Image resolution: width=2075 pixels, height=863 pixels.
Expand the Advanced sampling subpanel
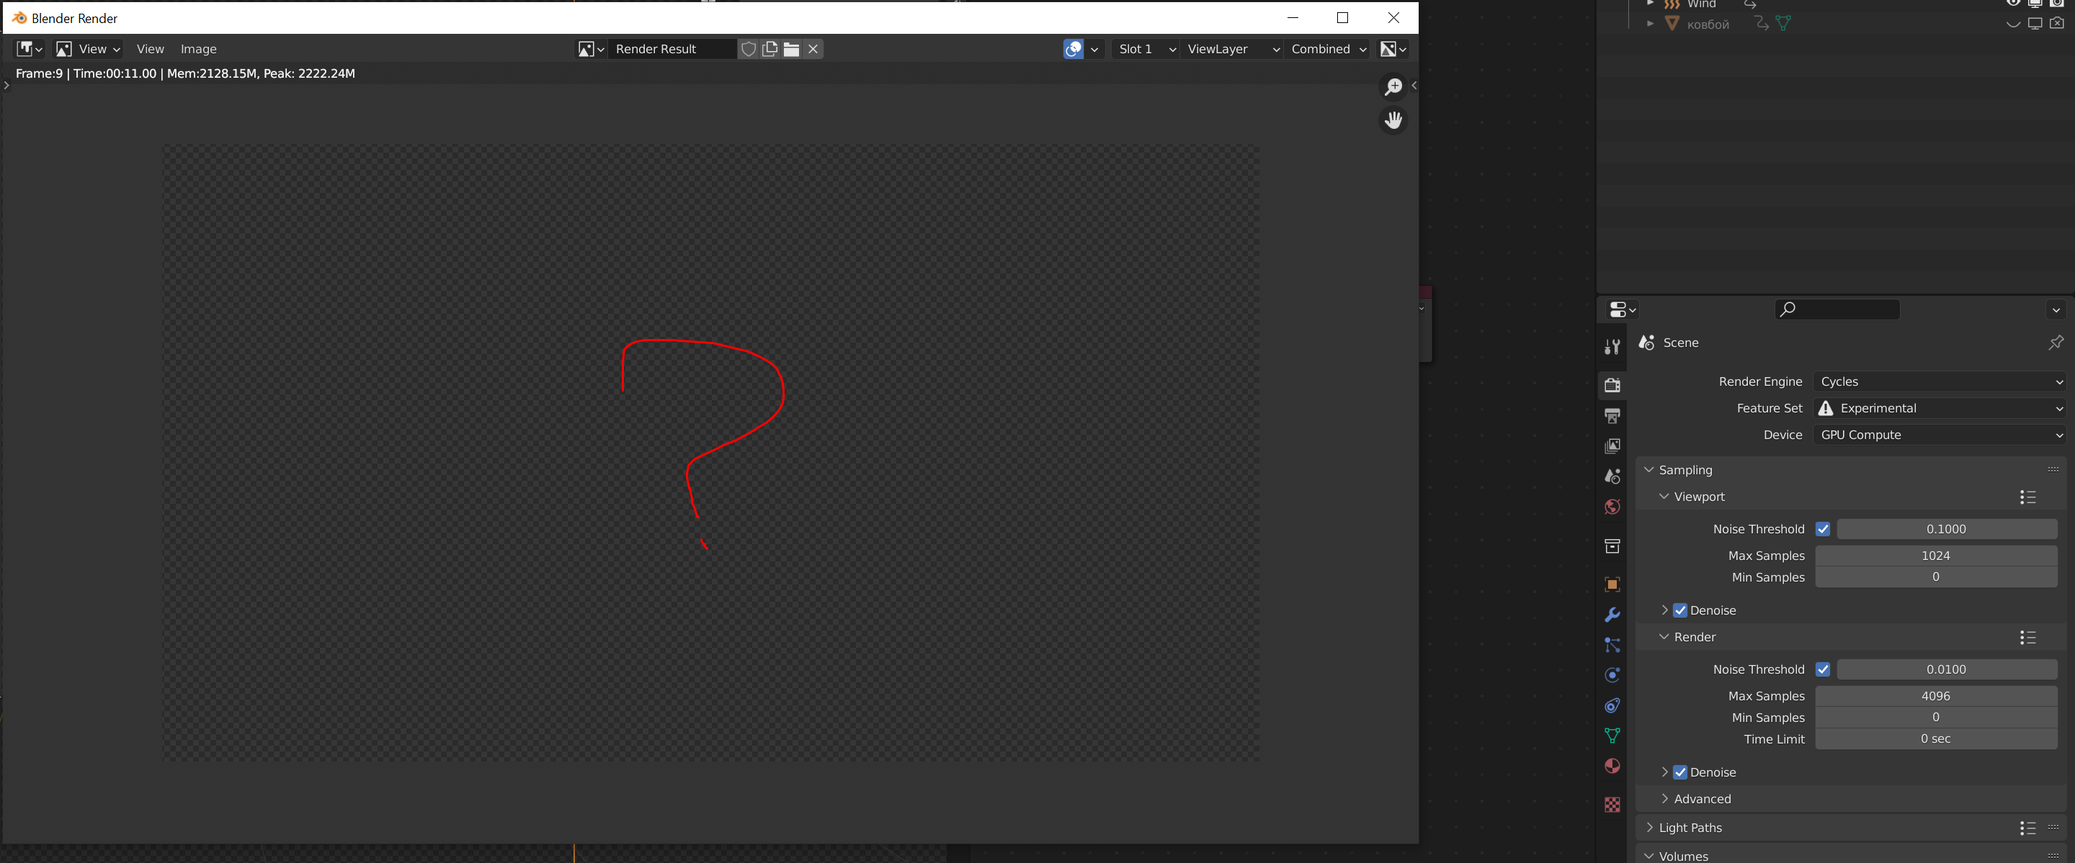tap(1701, 799)
